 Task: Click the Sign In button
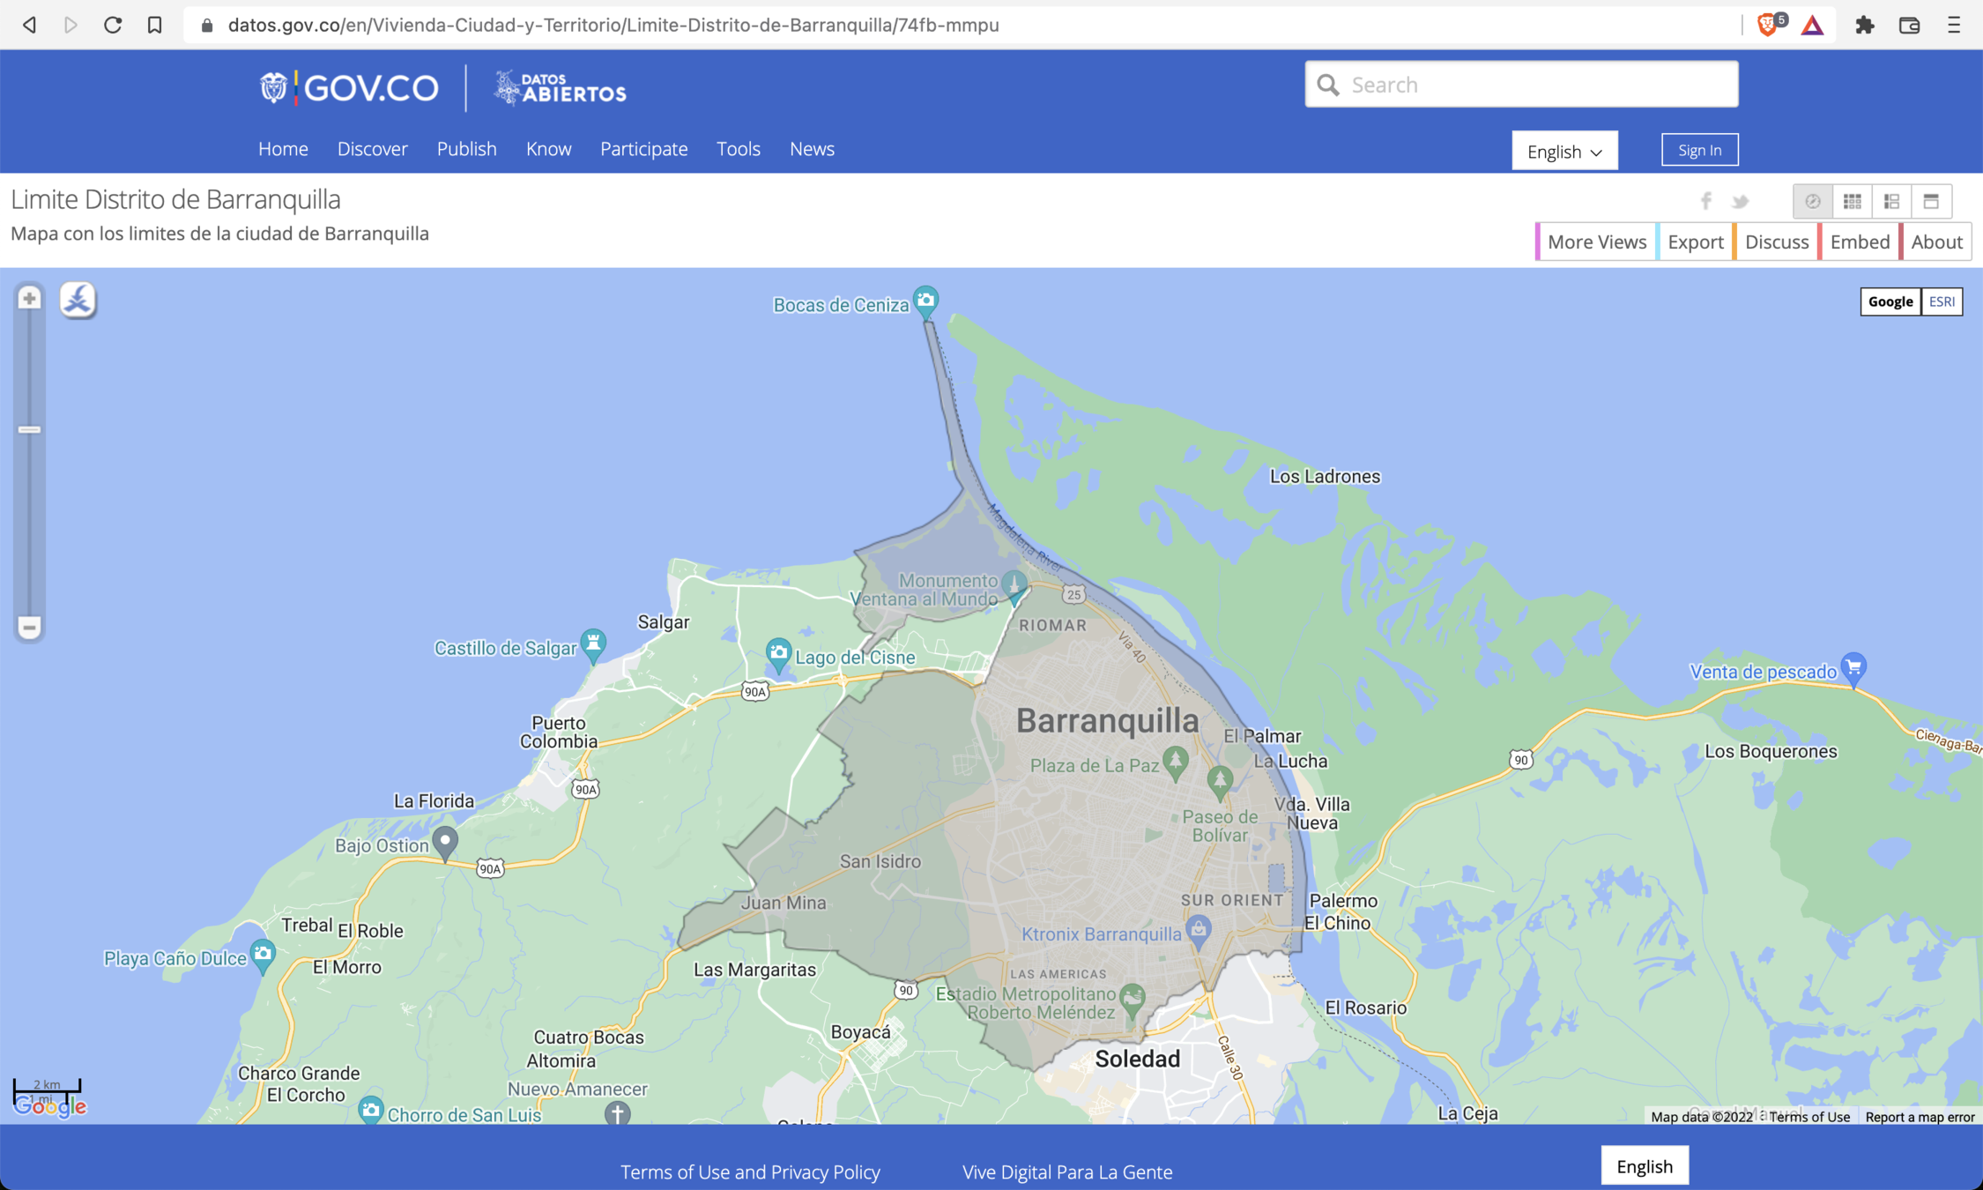click(x=1699, y=150)
